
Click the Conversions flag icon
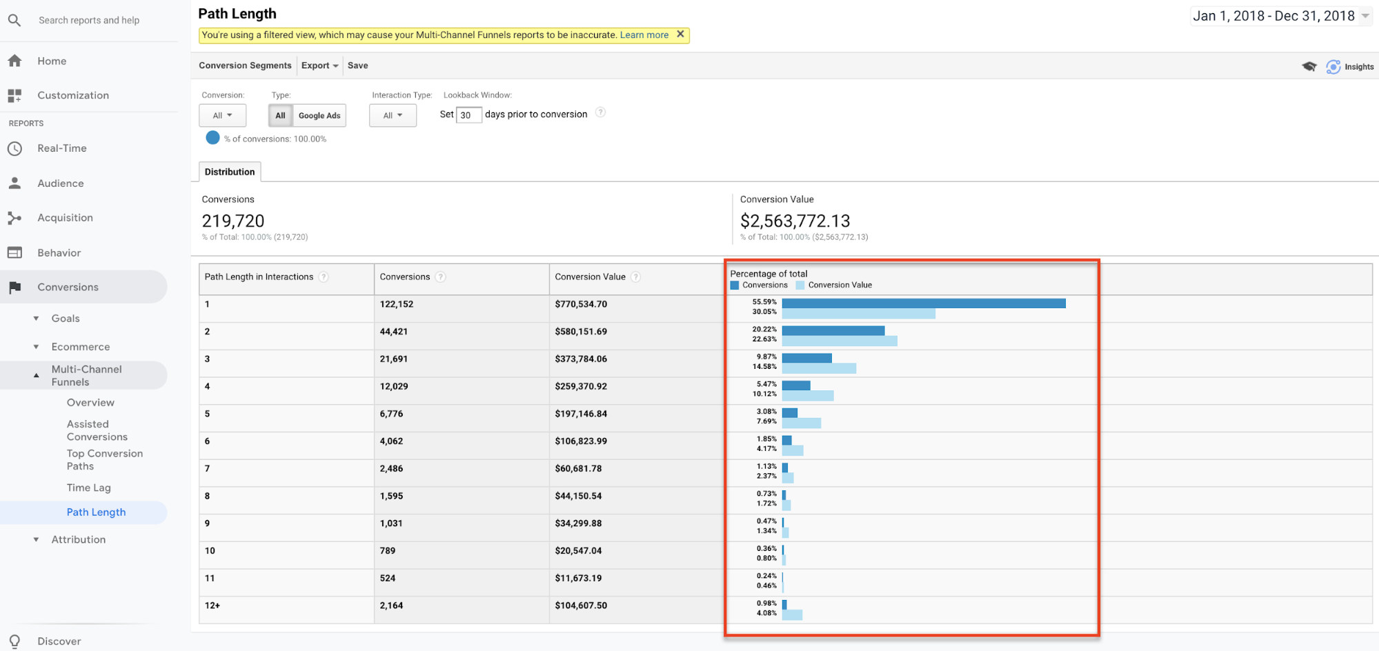pyautogui.click(x=14, y=287)
